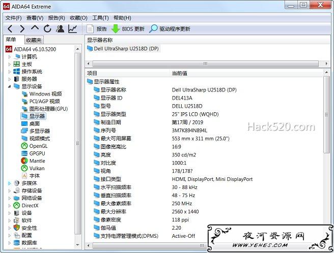The height and width of the screenshot is (253, 334).
Task: Click the 字体 font icon in the tree
Action: coord(24,176)
